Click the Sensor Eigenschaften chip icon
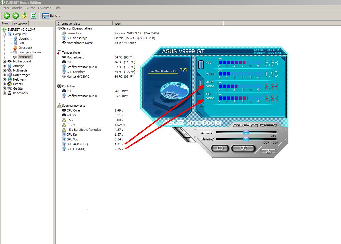Image resolution: width=341 pixels, height=244 pixels. [x=59, y=28]
